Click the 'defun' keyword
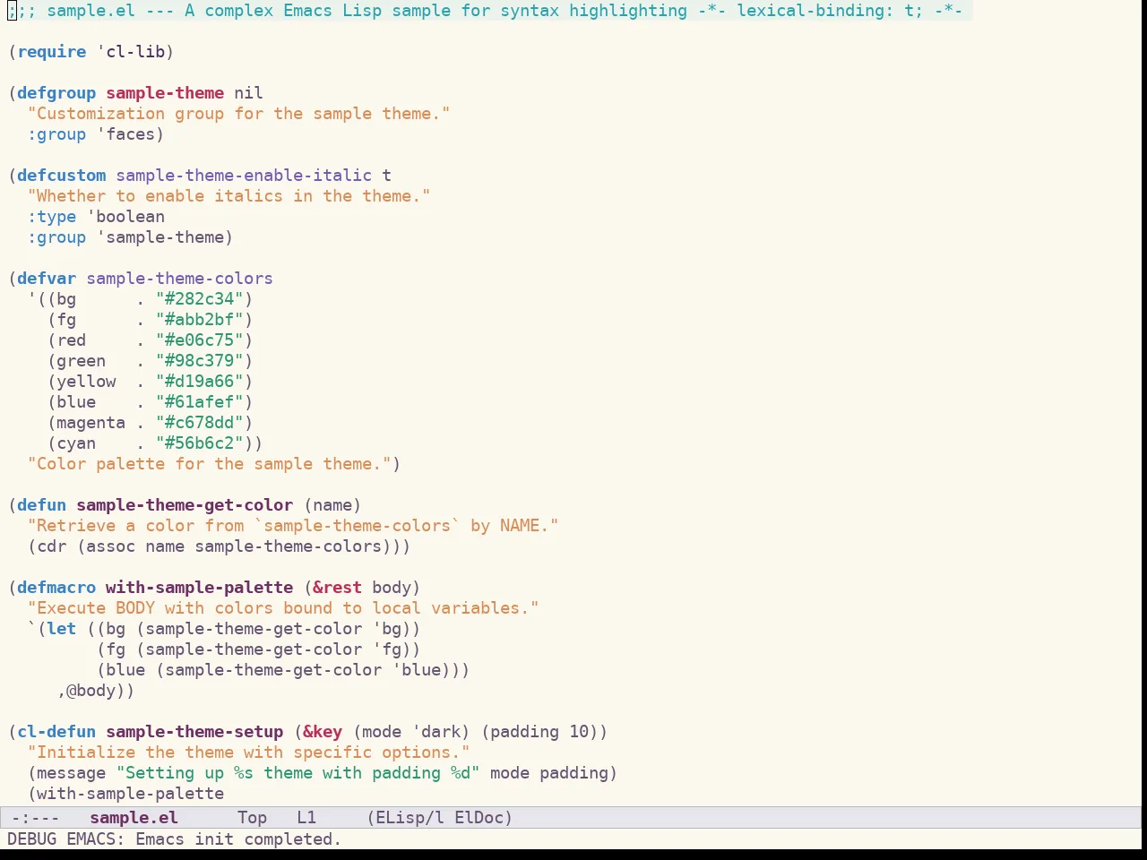Screen dimensions: 1147x860 coord(42,505)
